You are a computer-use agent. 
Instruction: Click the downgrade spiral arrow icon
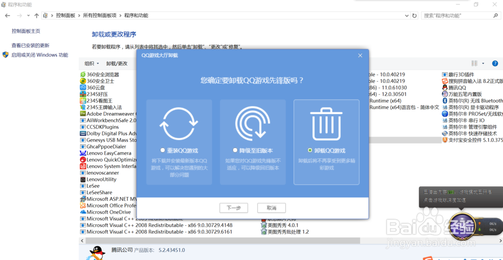[x=253, y=123]
